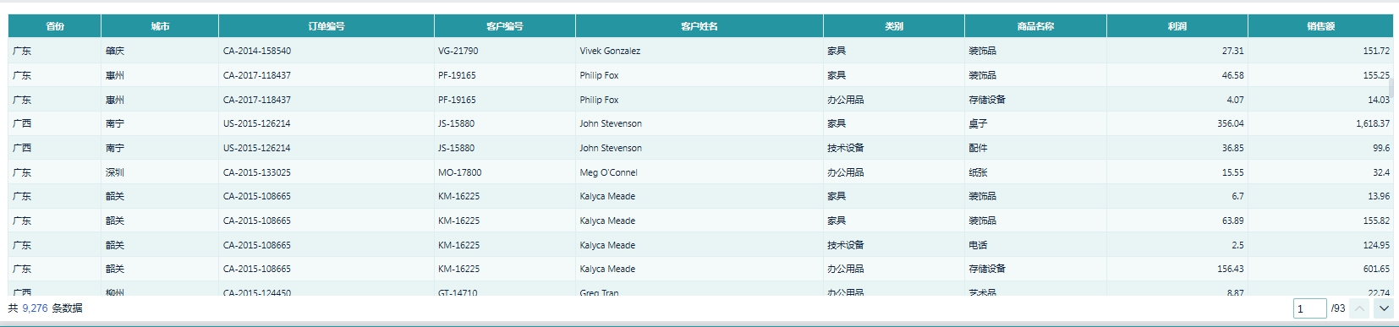Sort by 利润 column header
The image size is (1399, 327).
coord(1177,26)
